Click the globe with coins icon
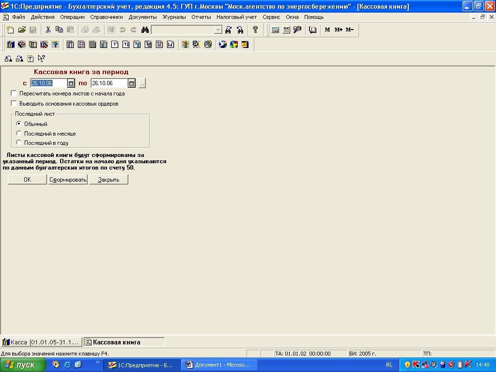 tap(234, 45)
